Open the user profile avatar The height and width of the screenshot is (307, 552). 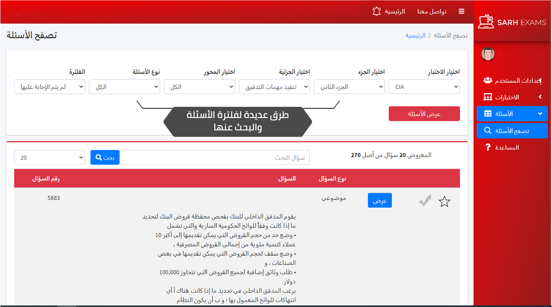tap(488, 54)
